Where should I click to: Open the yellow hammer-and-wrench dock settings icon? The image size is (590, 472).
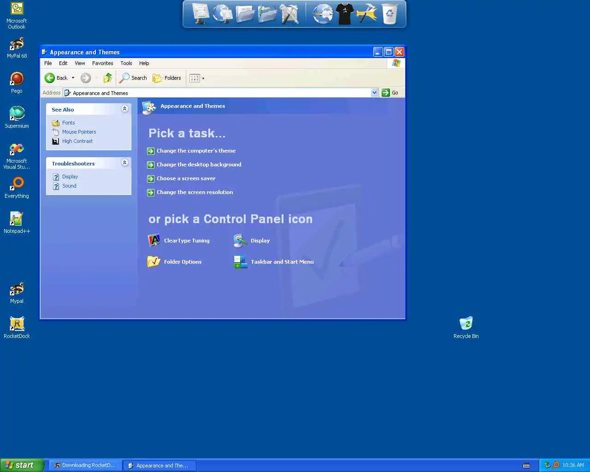(367, 13)
